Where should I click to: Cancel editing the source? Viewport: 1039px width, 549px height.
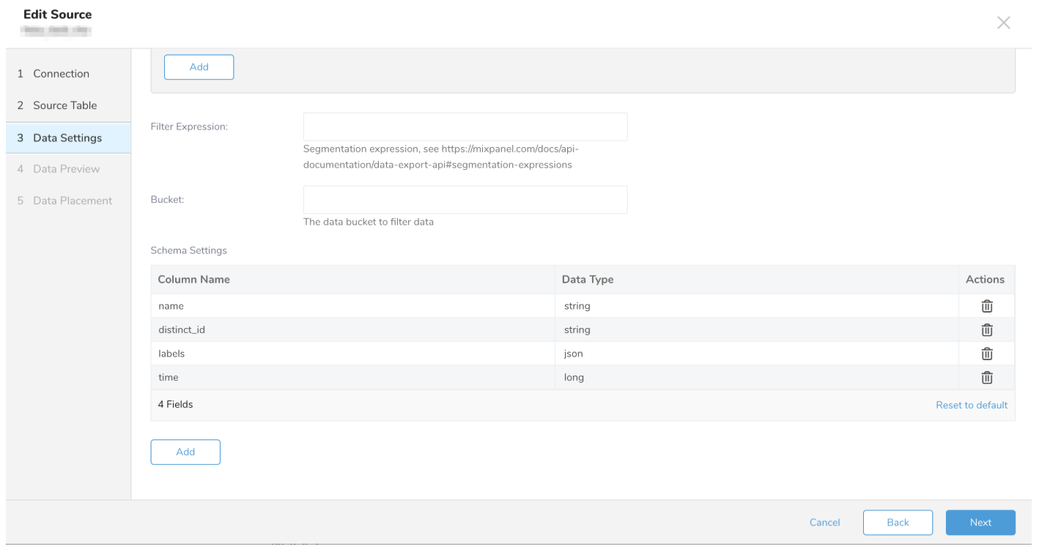[824, 523]
